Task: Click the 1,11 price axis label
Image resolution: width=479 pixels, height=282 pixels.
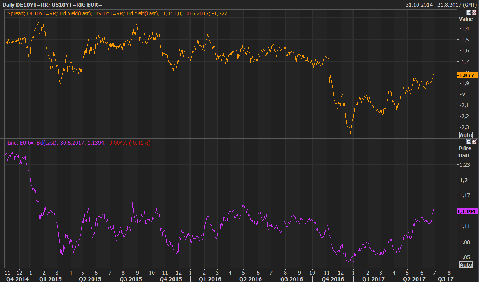Action: tap(465, 226)
